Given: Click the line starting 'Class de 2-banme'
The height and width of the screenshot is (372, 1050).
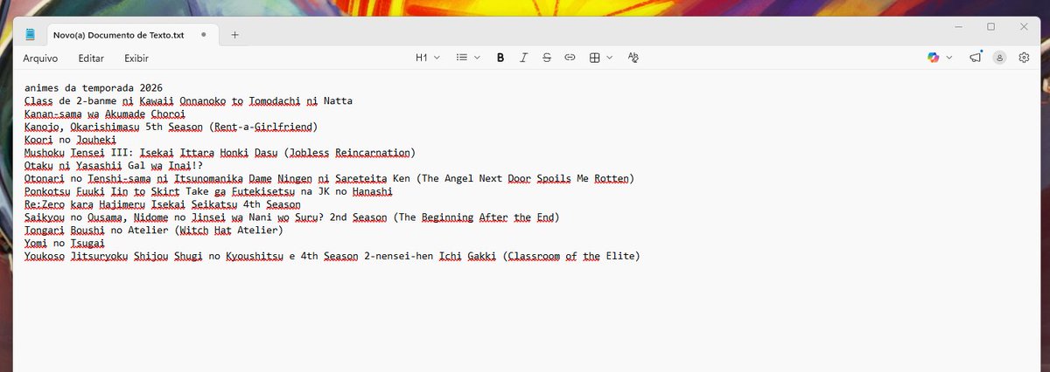Looking at the screenshot, I should coord(188,100).
